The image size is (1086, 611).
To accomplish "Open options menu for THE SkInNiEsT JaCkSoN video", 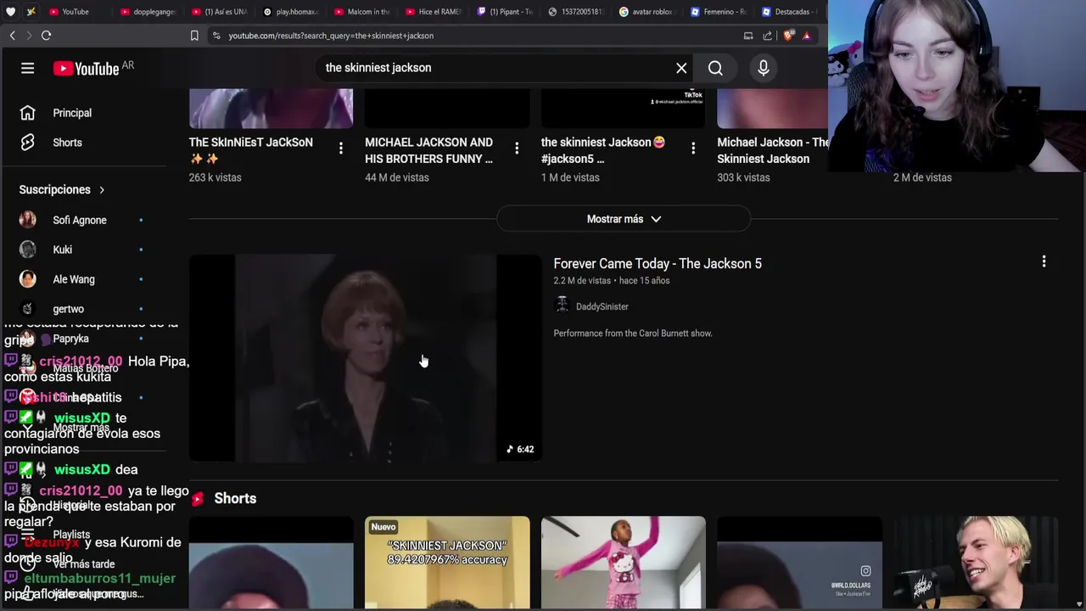I will (x=340, y=149).
